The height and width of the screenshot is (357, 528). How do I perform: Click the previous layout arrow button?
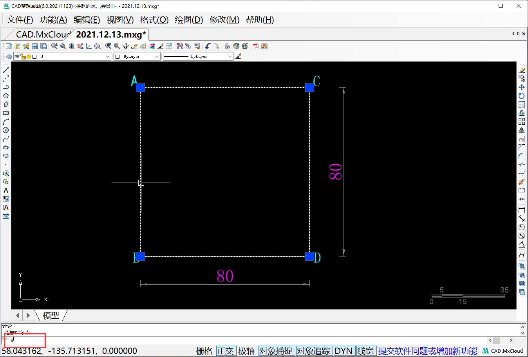(18, 315)
